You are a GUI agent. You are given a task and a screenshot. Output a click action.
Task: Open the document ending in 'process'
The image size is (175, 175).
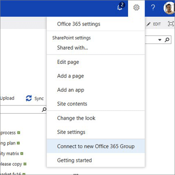pos(8,133)
